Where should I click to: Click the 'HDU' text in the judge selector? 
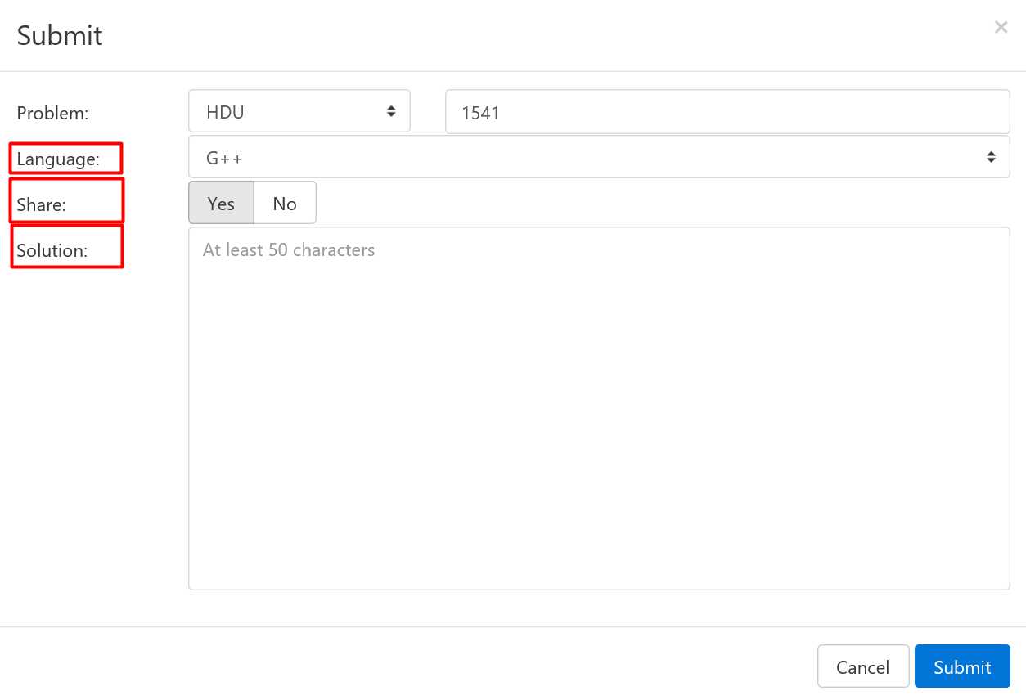click(225, 111)
